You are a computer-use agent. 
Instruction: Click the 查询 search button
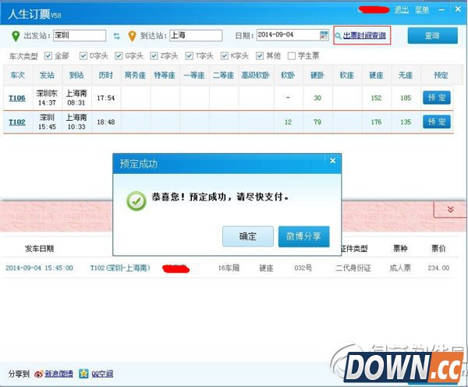point(432,36)
